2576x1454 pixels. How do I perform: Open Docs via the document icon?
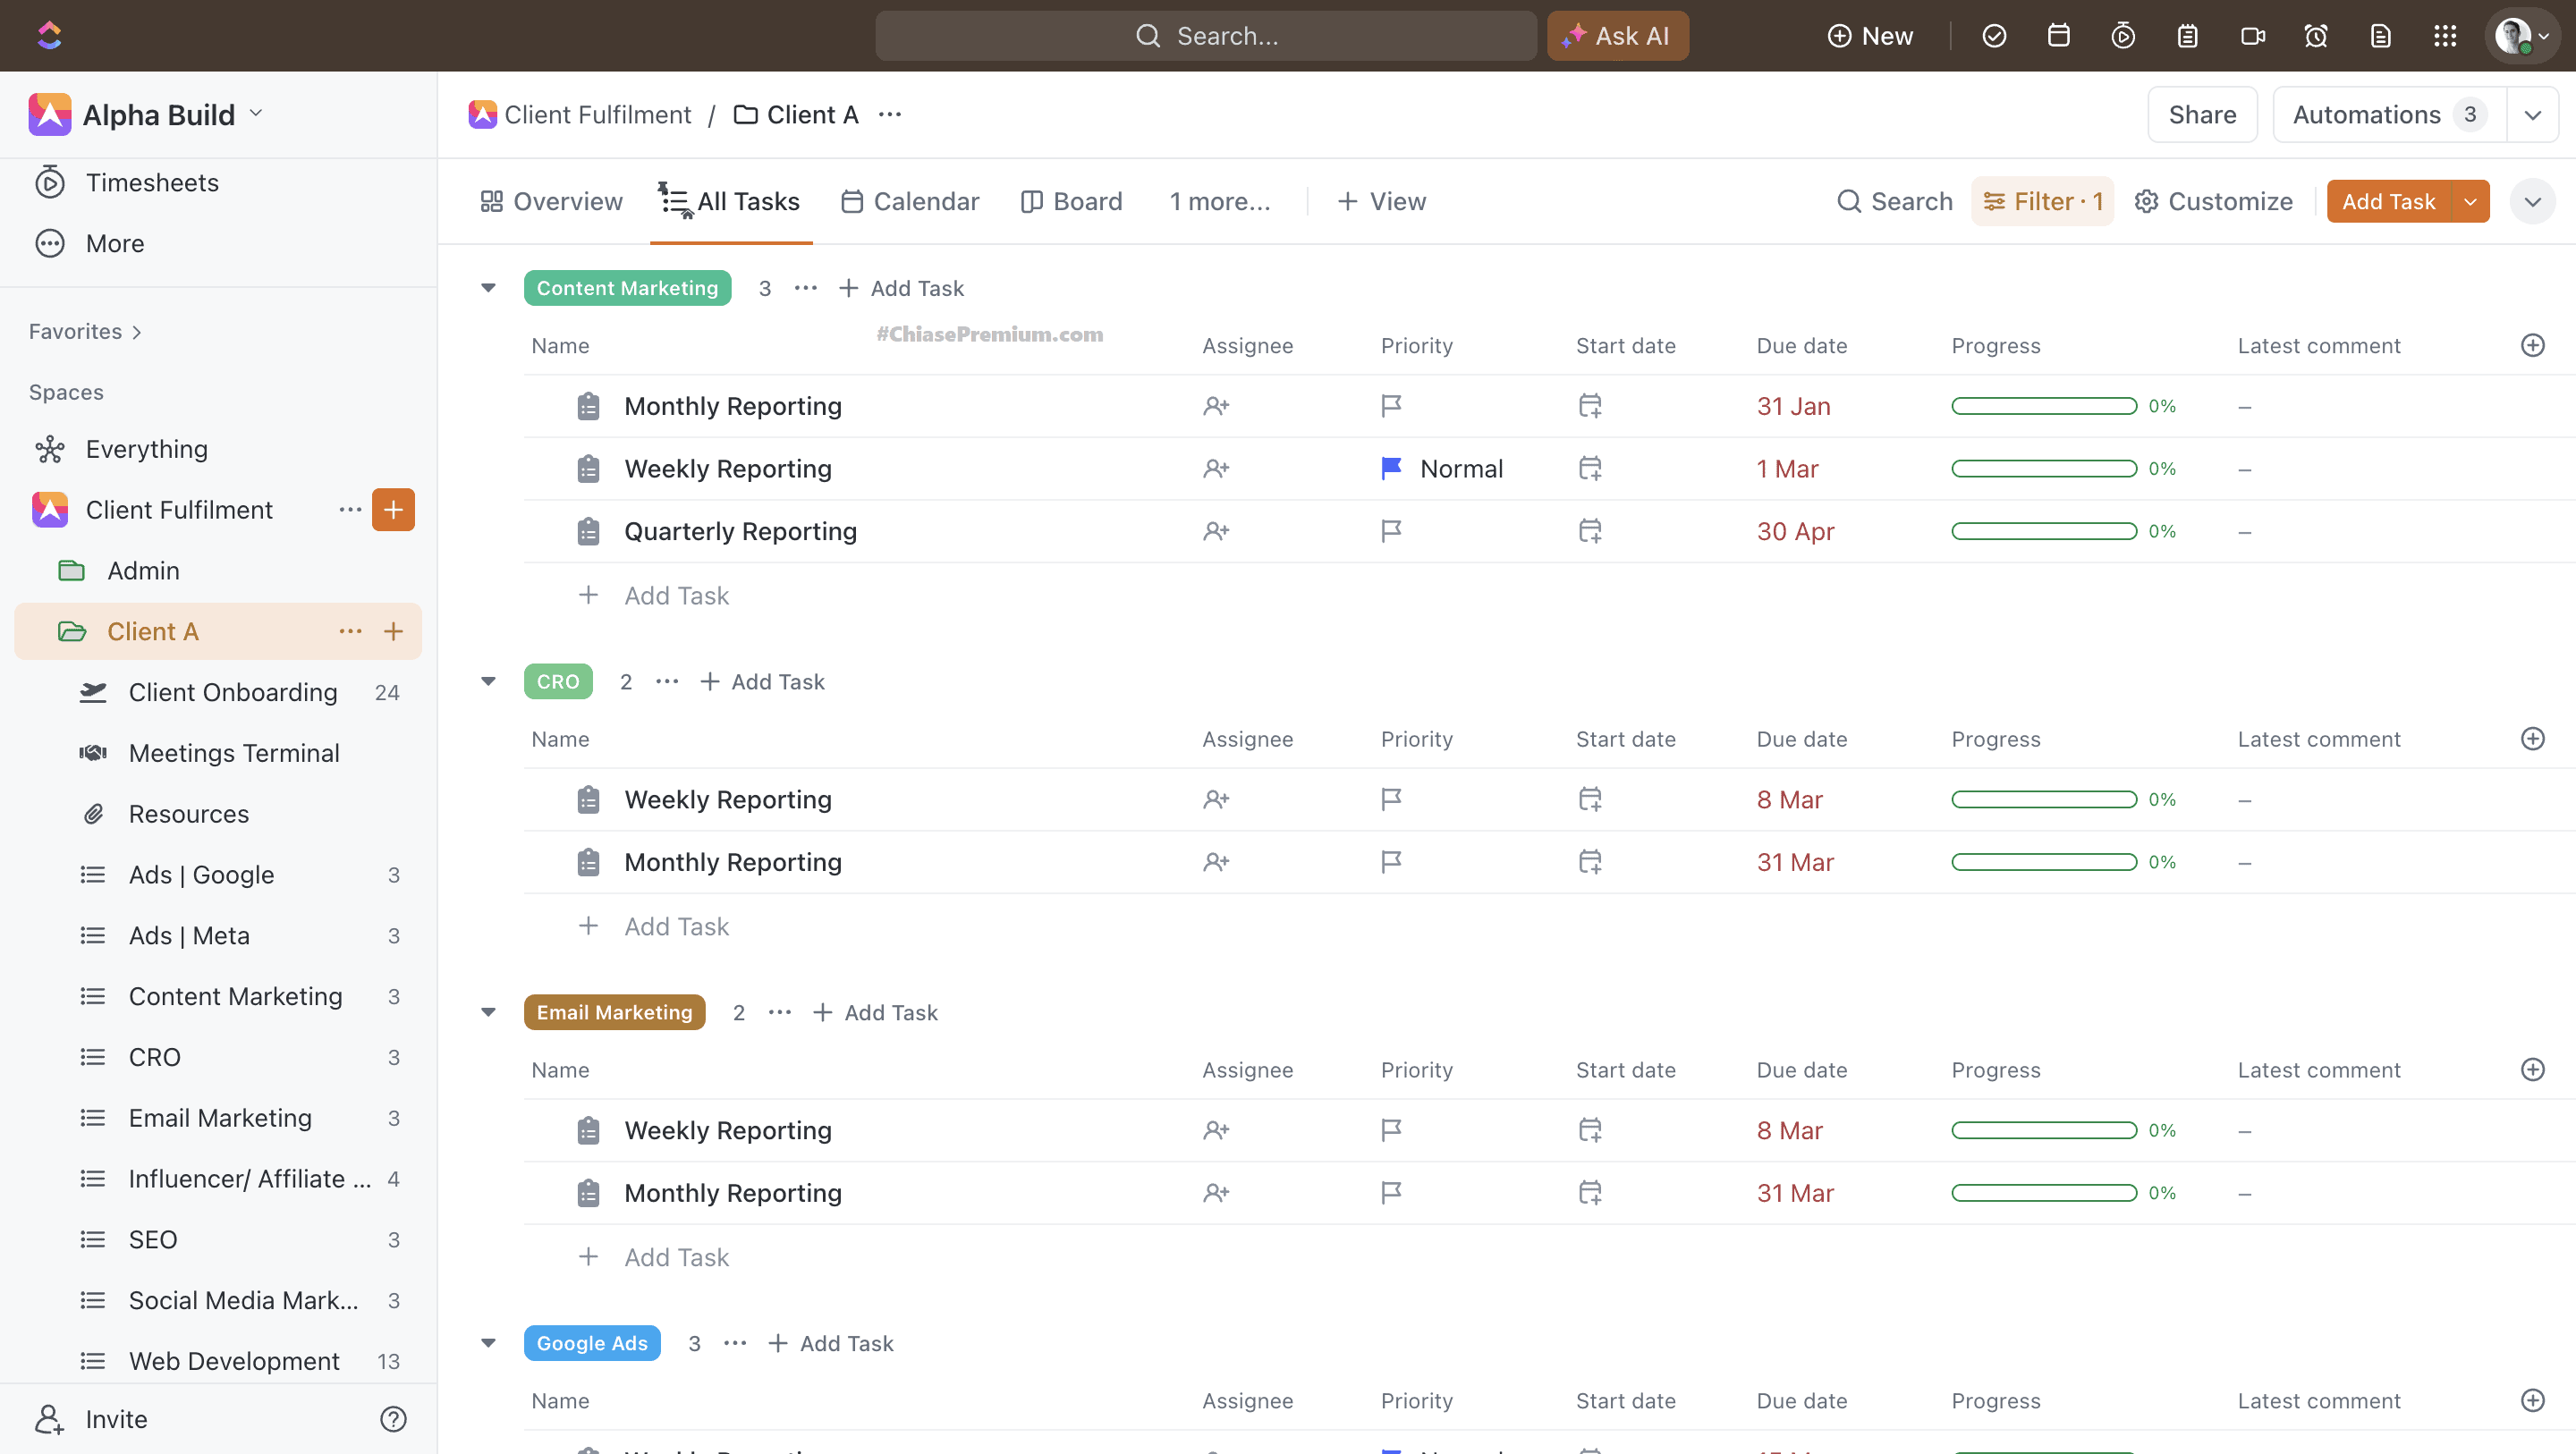2380,35
